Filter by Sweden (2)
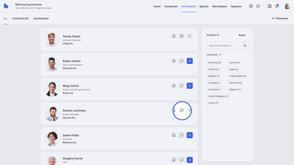Screen dimensions: 294x165 [214, 76]
